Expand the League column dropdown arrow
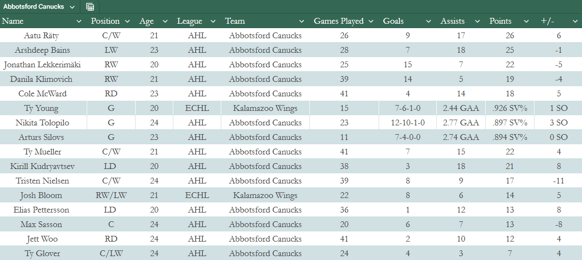 [x=212, y=21]
